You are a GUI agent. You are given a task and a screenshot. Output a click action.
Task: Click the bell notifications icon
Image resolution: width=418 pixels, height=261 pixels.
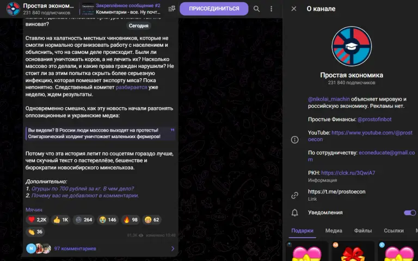point(294,213)
